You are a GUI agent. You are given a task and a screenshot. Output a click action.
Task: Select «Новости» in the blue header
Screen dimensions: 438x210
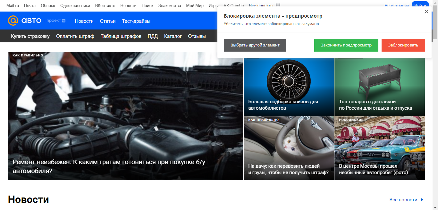[x=84, y=21]
